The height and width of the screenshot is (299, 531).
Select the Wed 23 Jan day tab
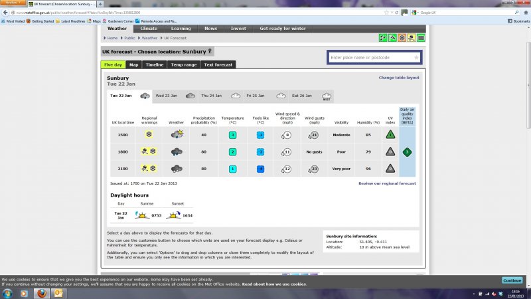[x=175, y=96]
